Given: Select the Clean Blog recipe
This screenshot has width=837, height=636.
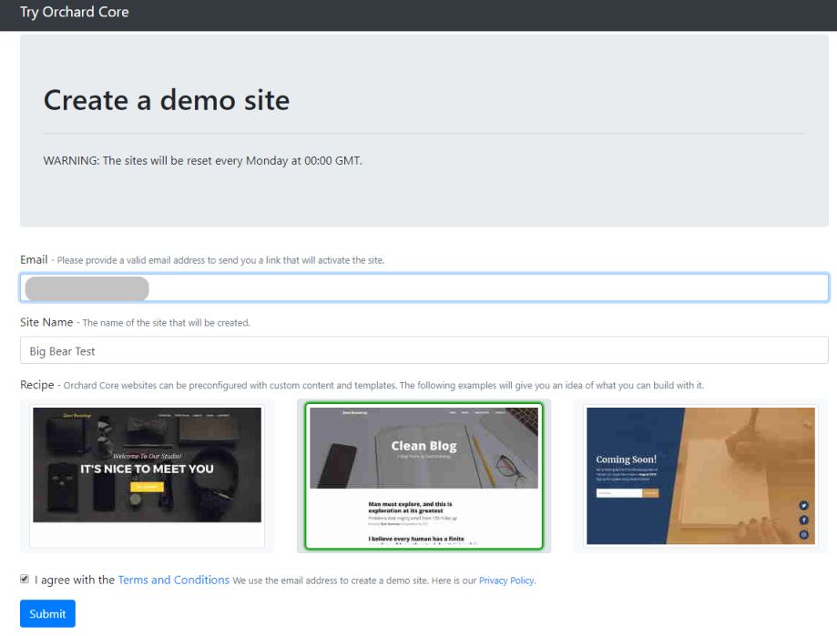Looking at the screenshot, I should click(424, 476).
